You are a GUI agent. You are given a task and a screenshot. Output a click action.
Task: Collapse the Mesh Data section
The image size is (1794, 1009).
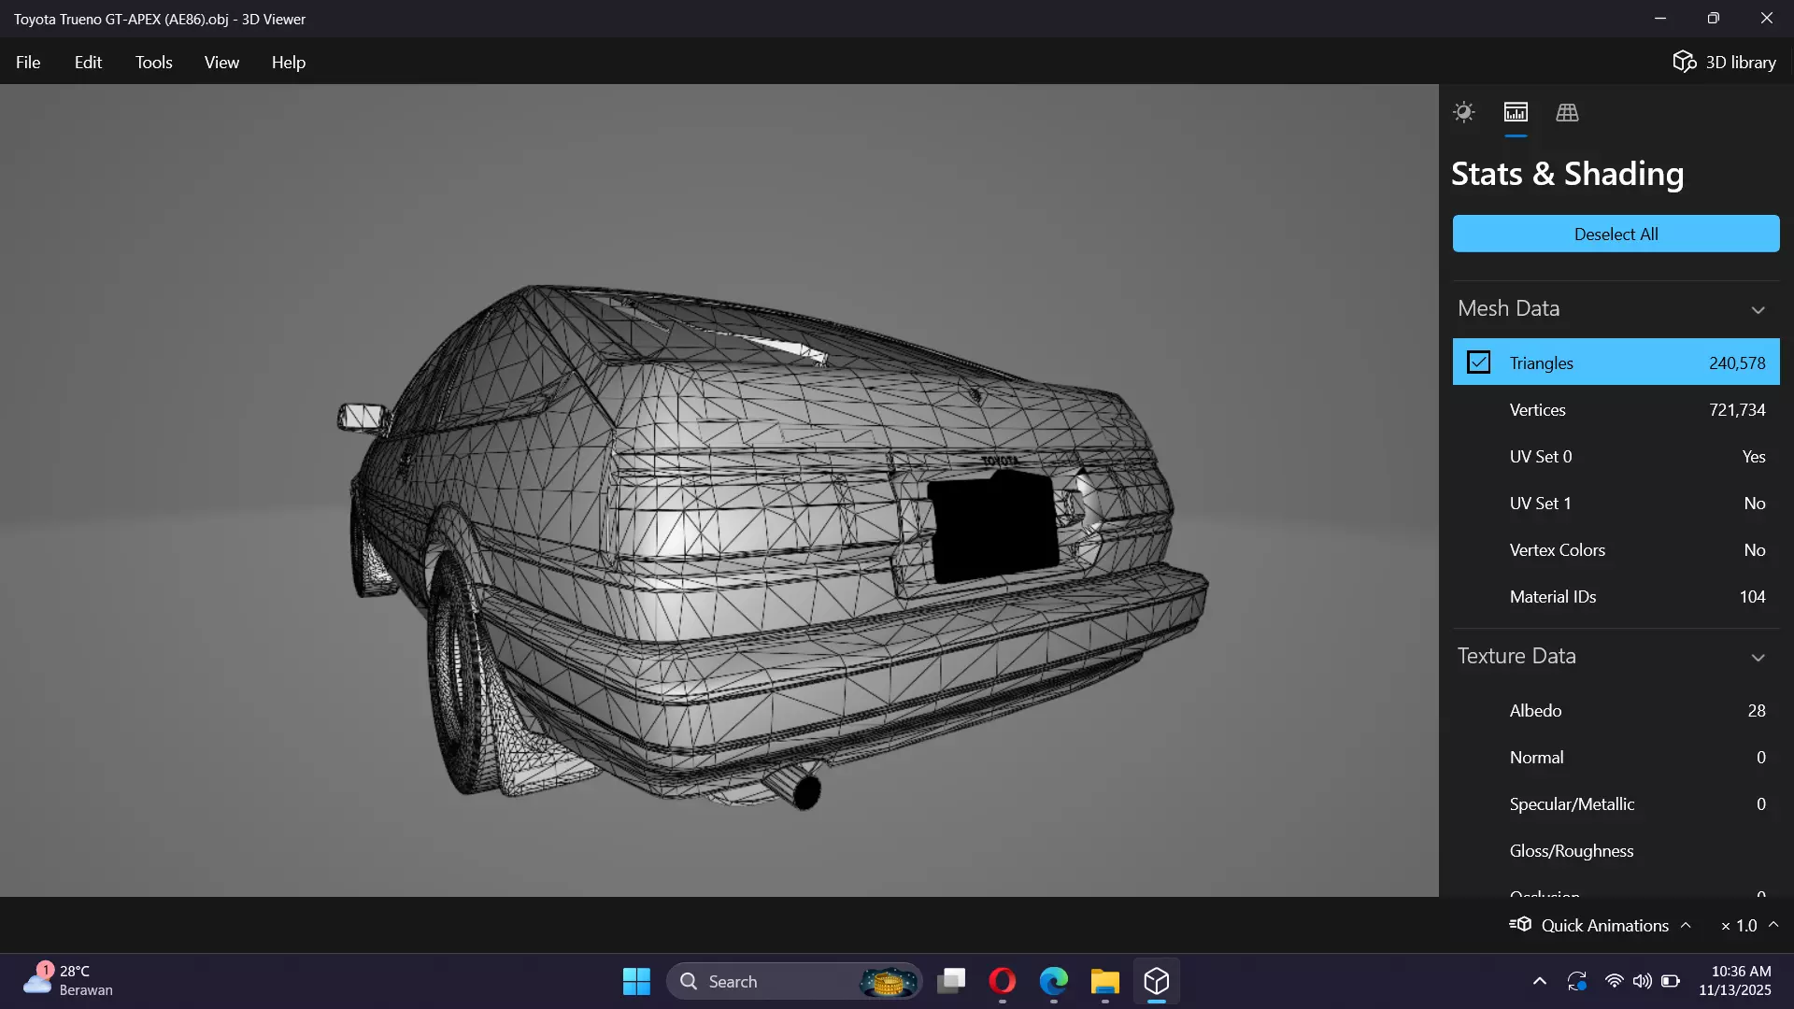(1758, 309)
